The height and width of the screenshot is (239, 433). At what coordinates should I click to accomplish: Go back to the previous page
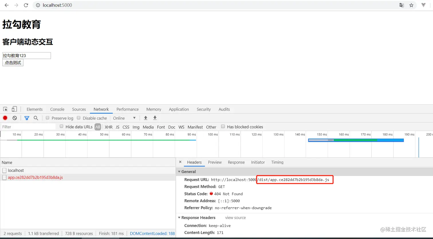[7, 5]
